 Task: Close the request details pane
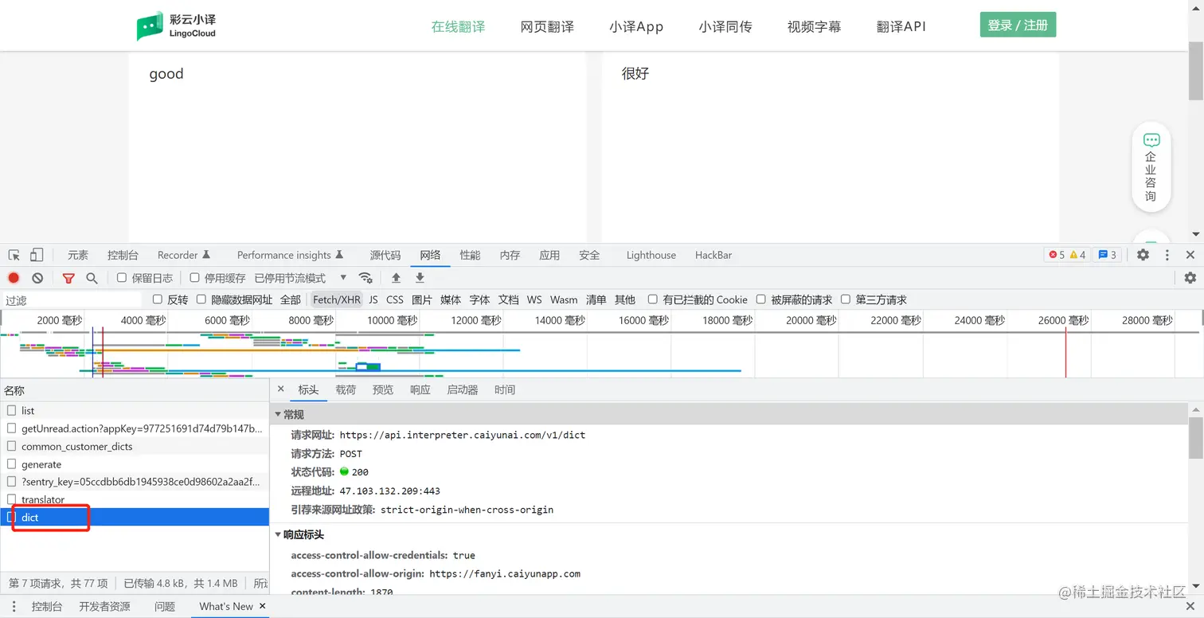pos(280,389)
